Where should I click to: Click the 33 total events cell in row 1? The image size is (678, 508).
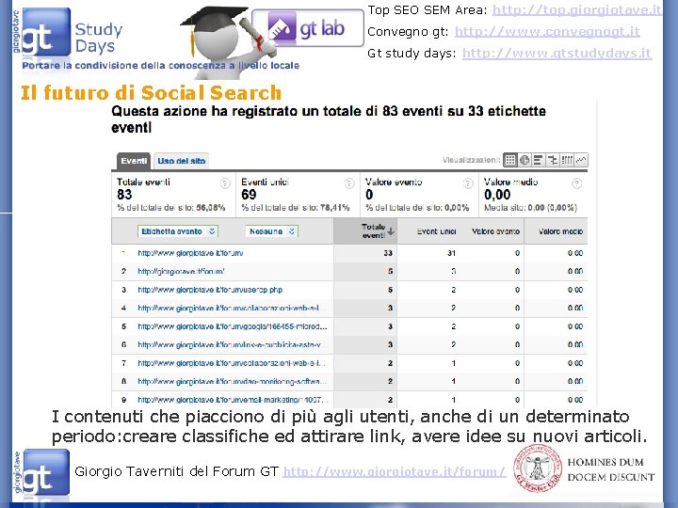click(x=388, y=253)
